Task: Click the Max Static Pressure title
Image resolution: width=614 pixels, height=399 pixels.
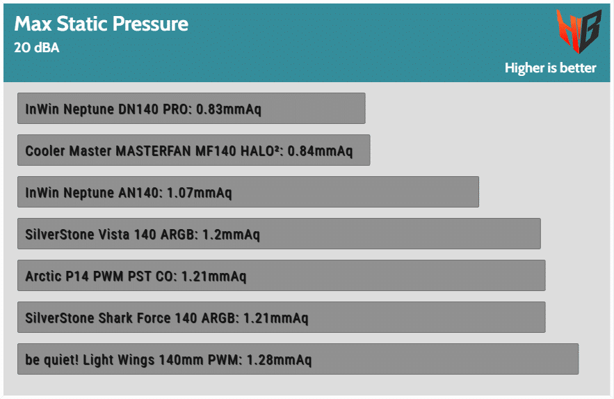Action: tap(102, 24)
